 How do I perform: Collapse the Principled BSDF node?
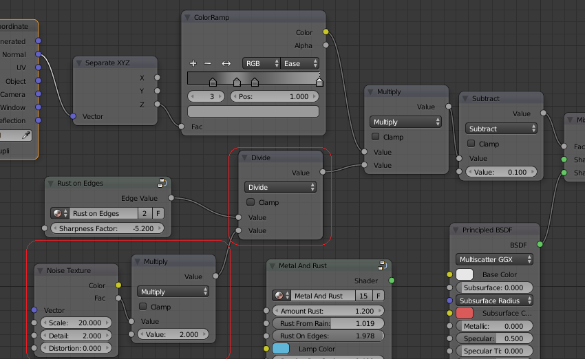[x=456, y=230]
